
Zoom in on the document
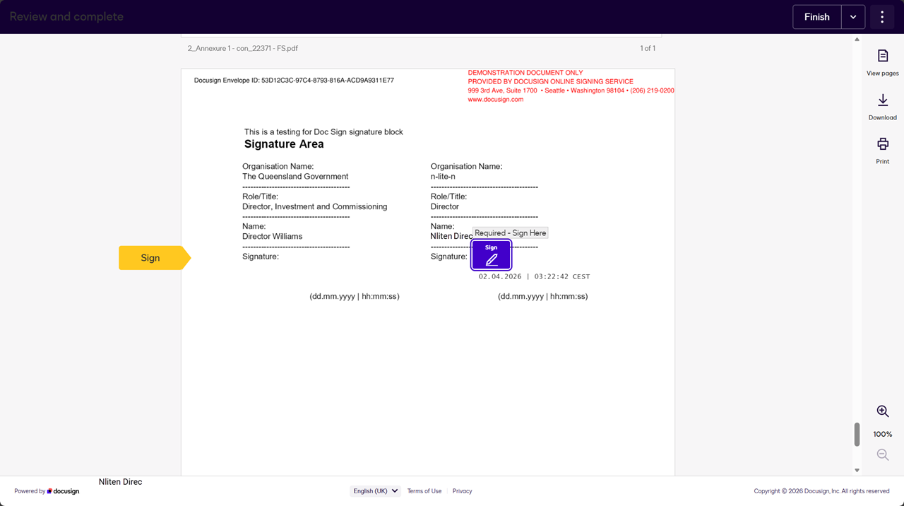[x=882, y=411]
